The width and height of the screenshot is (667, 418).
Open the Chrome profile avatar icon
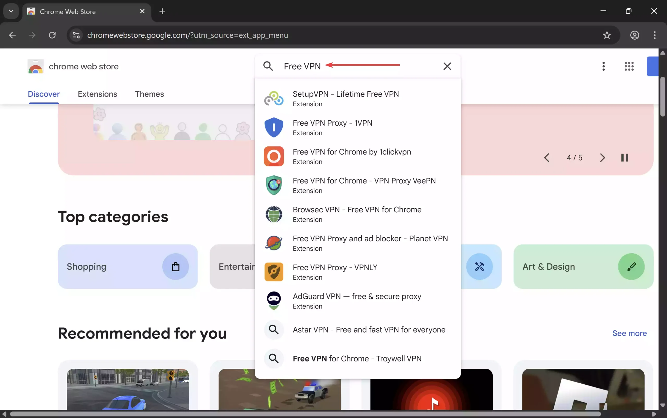click(635, 35)
